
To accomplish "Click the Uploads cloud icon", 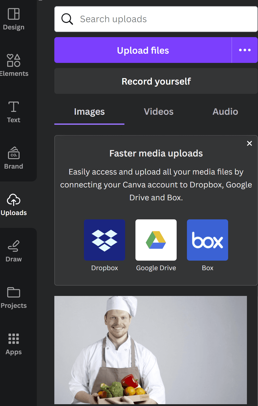I will [14, 200].
